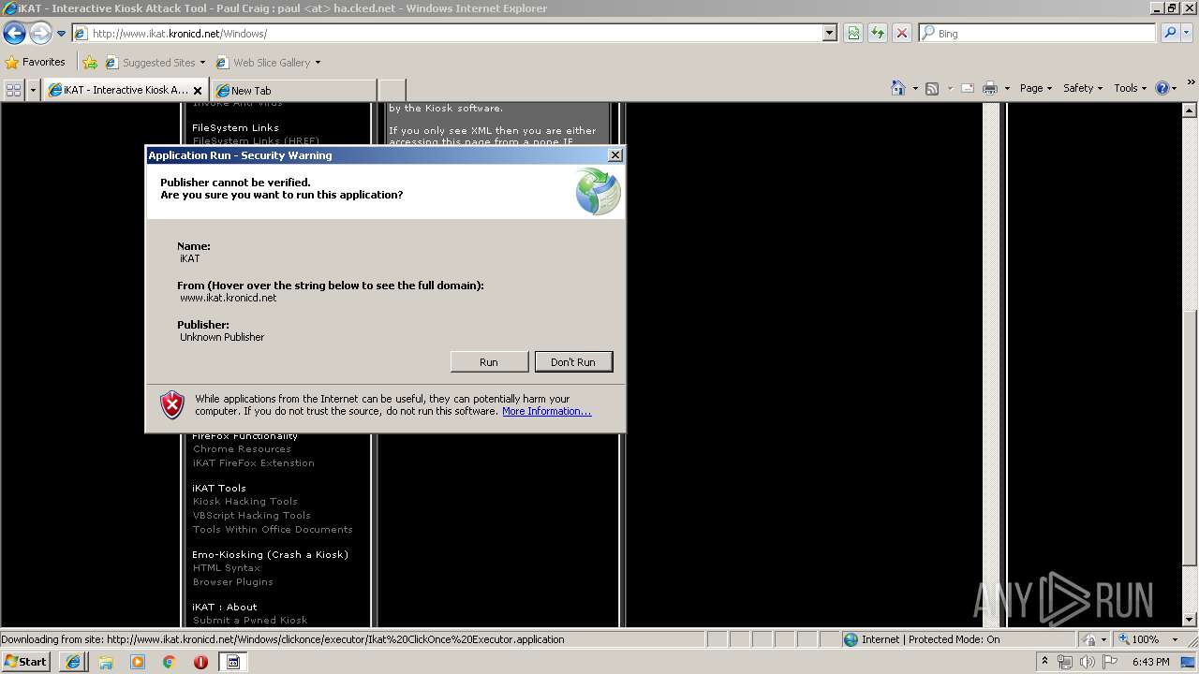Click Add to Favorites Bar icon

[90, 63]
